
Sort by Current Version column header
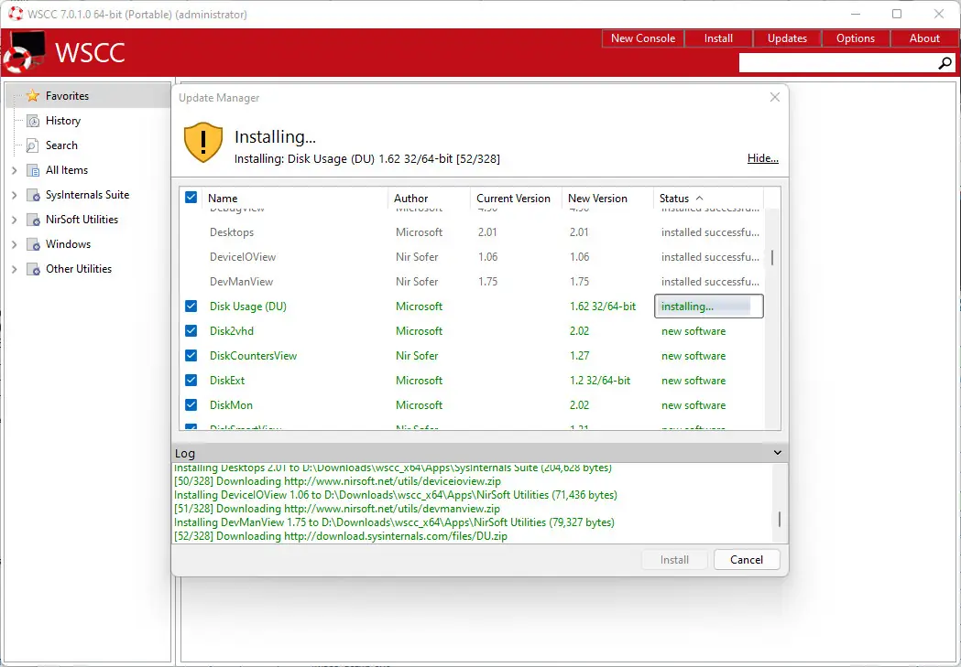coord(516,199)
